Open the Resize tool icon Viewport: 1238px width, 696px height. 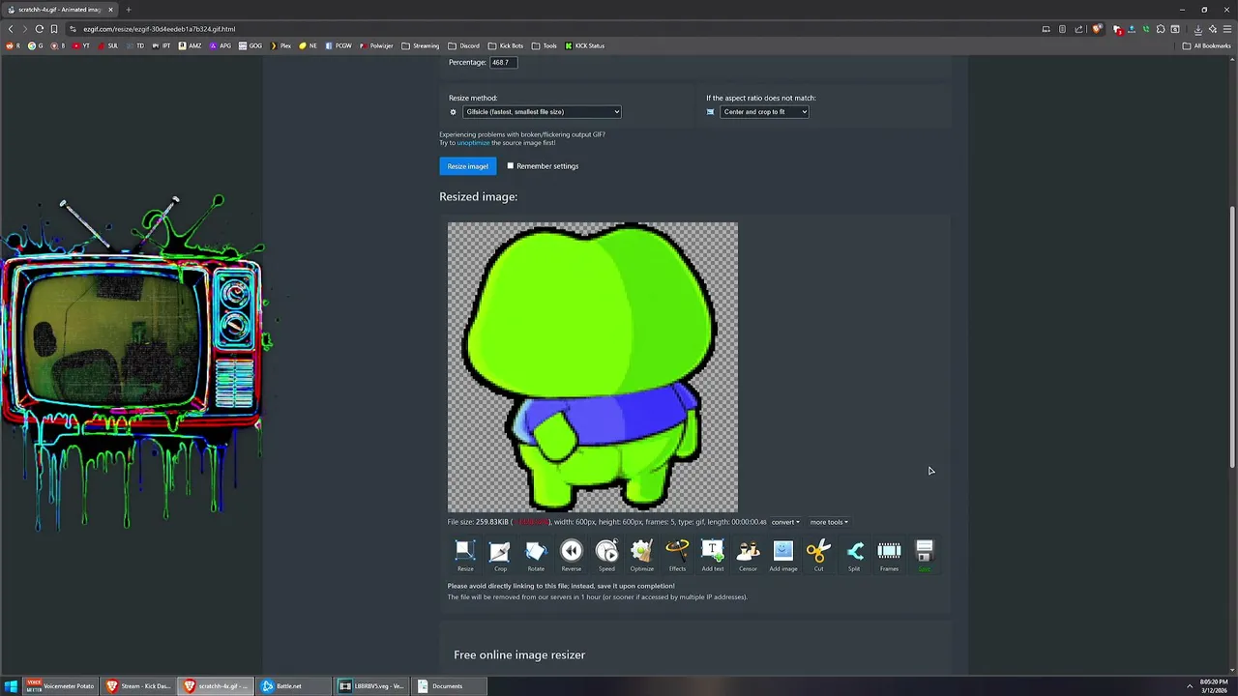coord(465,556)
